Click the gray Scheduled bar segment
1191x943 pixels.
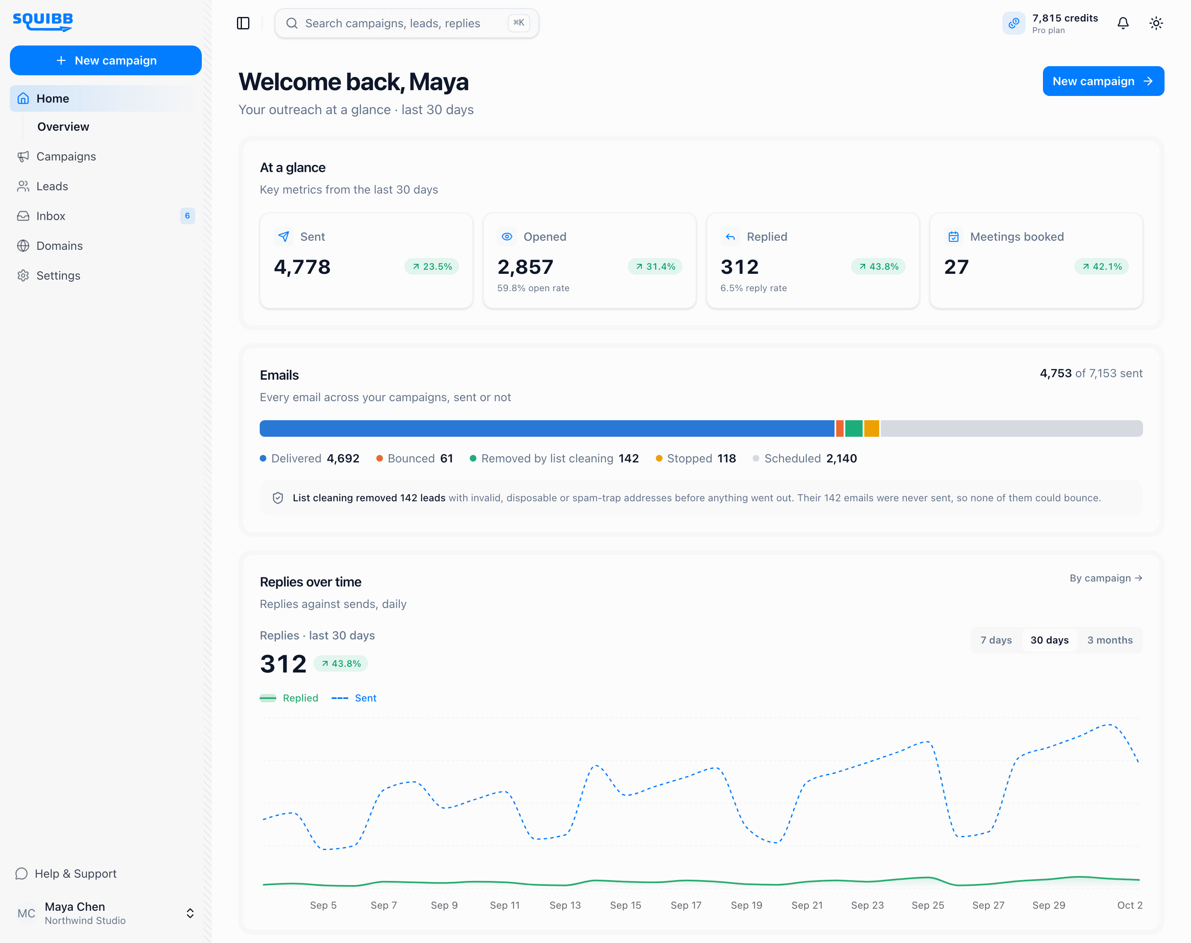click(1011, 428)
